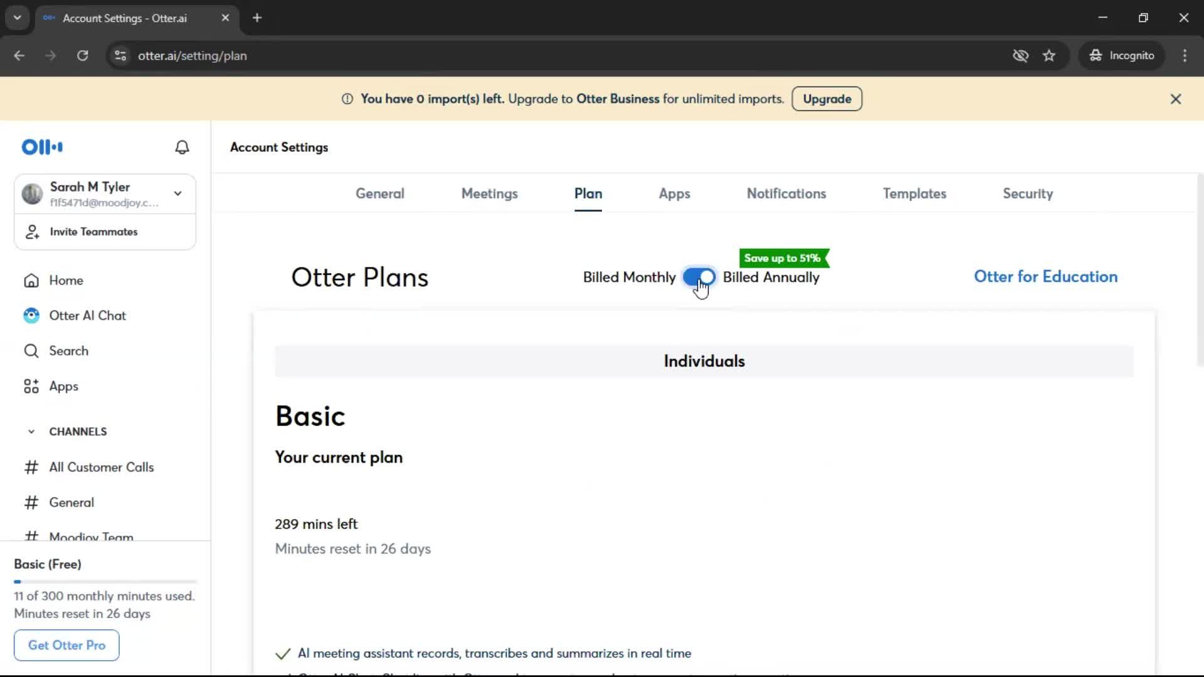Screen dimensions: 1204x677
Task: Click the Incognito indicator
Action: pyautogui.click(x=1121, y=56)
